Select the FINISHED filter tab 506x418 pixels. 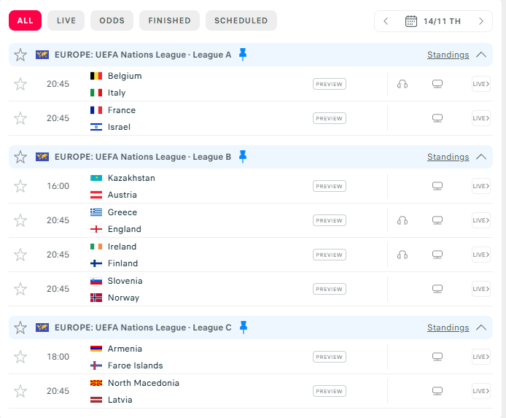click(x=169, y=20)
